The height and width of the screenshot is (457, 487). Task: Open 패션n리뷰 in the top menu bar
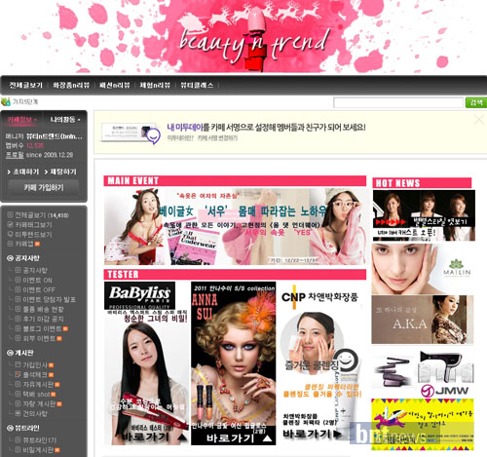click(114, 85)
